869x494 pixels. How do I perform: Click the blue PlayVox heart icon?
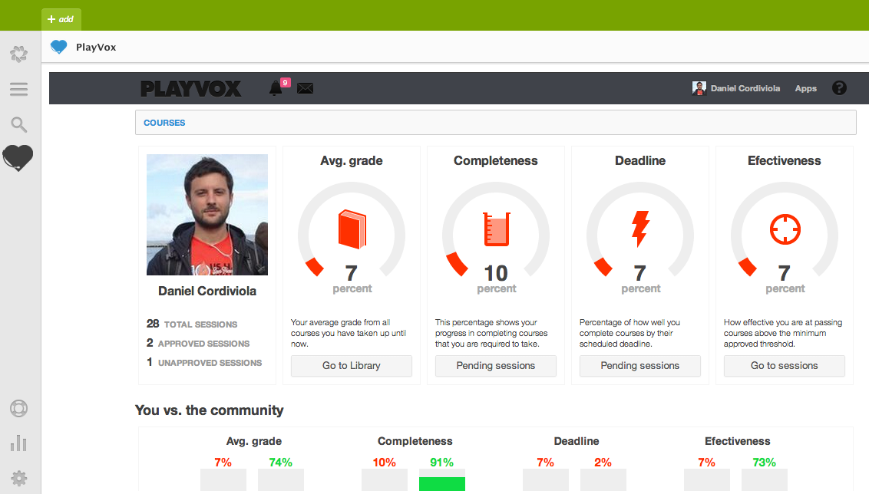tap(59, 47)
